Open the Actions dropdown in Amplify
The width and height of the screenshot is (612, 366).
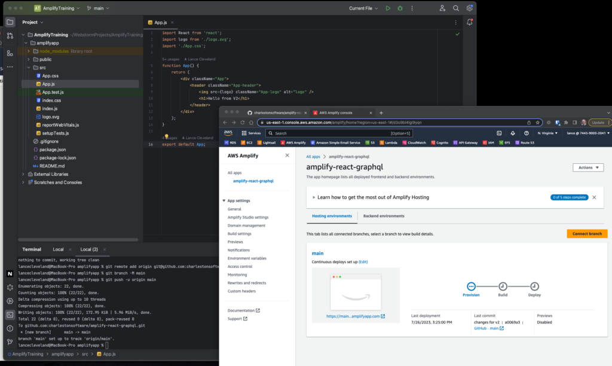pos(587,167)
